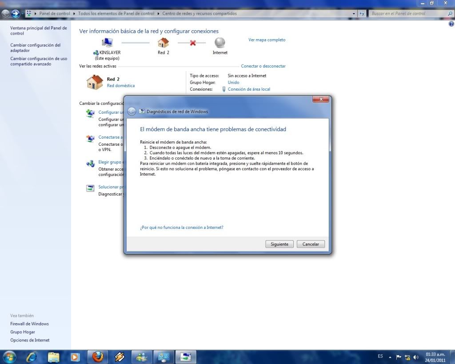Expand the address bar history dropdown arrow

pos(354,14)
